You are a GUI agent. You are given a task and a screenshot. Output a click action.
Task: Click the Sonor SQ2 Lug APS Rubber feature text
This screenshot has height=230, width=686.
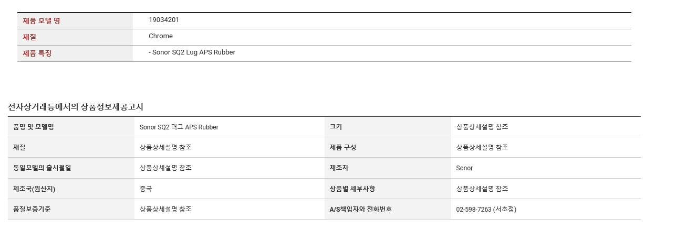[192, 52]
